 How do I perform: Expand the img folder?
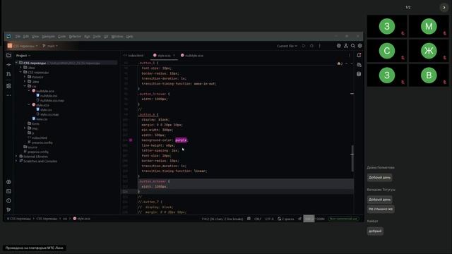25,128
